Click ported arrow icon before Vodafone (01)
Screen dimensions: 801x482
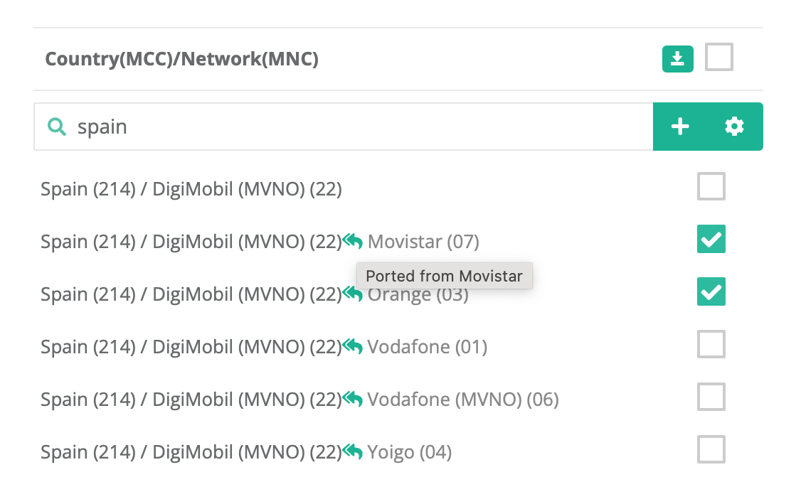coord(352,346)
